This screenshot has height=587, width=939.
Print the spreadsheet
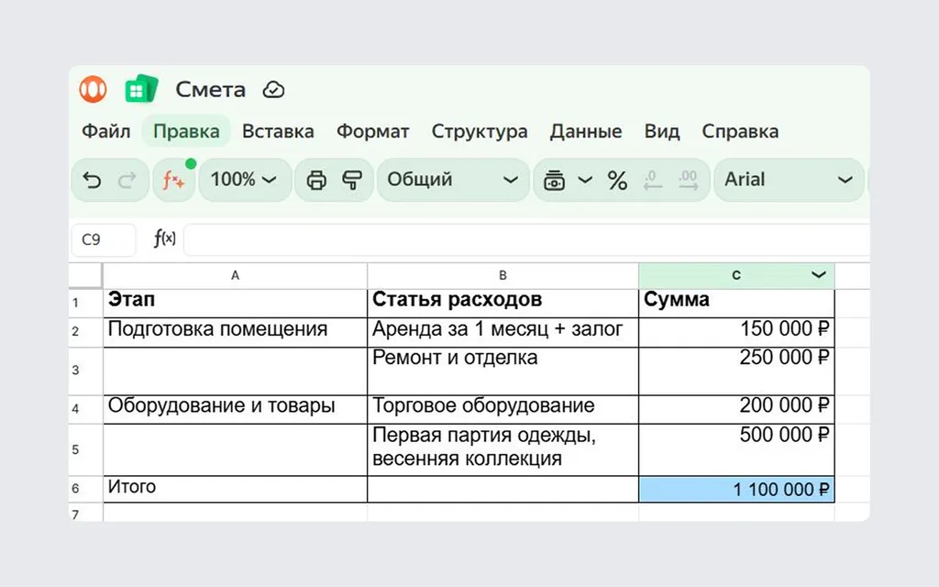coord(316,180)
